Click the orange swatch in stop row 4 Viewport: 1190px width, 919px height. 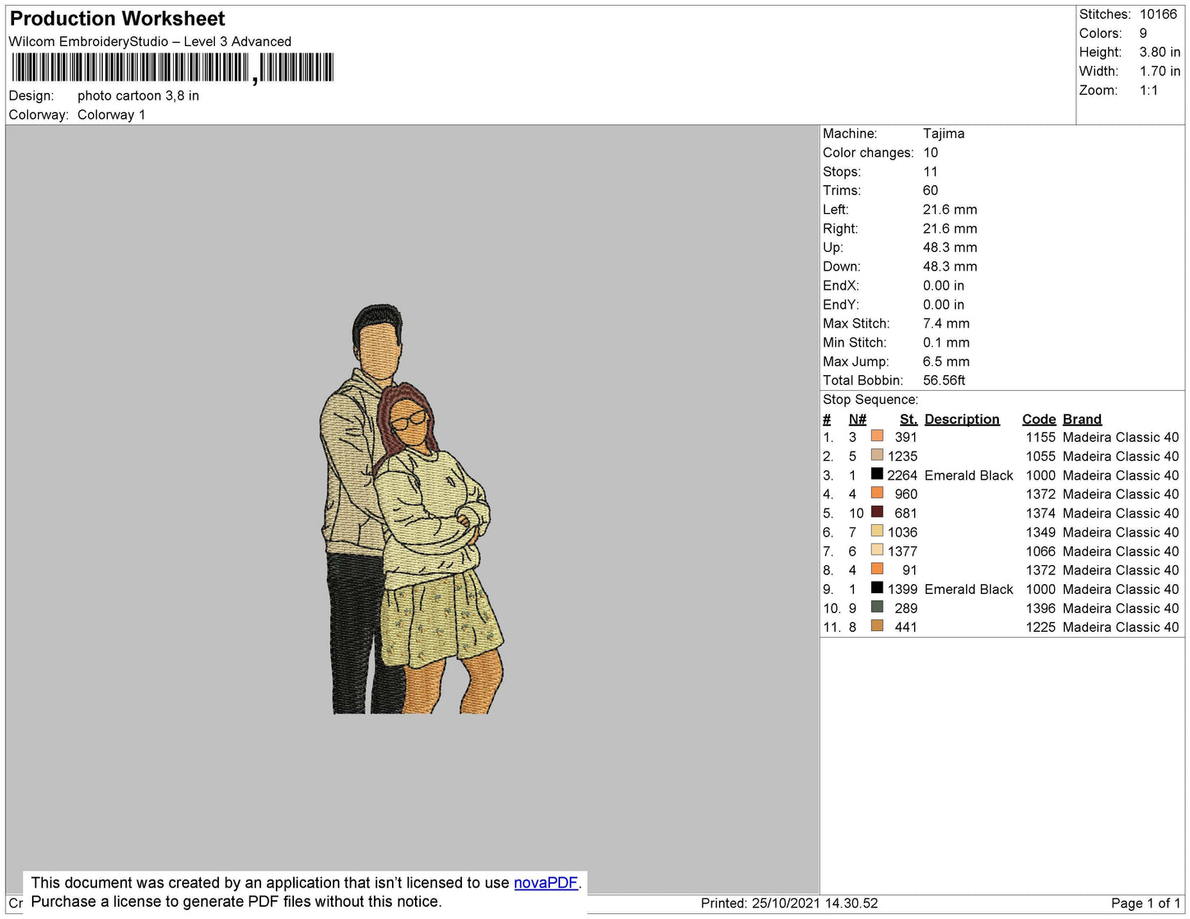877,493
